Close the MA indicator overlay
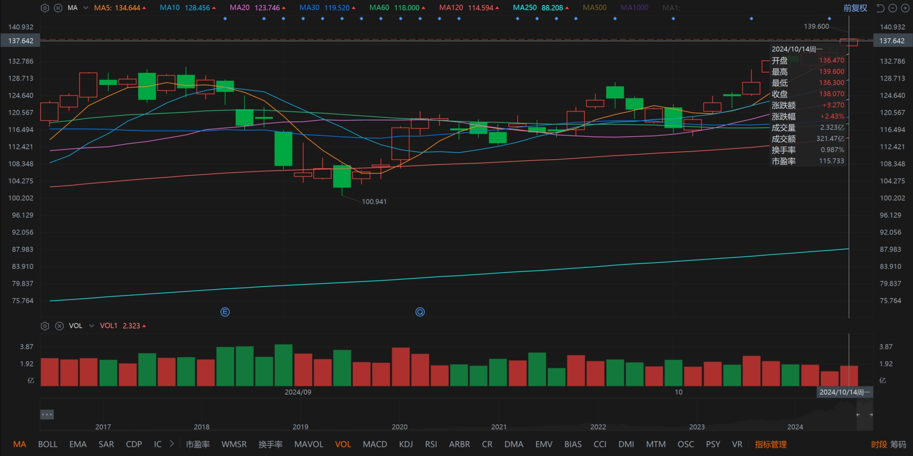Viewport: 913px width, 456px height. point(58,8)
